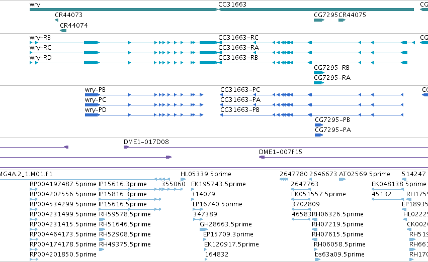Select the EK048138.5prime EST label
Viewport: 428px width, 262px height.
[399, 184]
